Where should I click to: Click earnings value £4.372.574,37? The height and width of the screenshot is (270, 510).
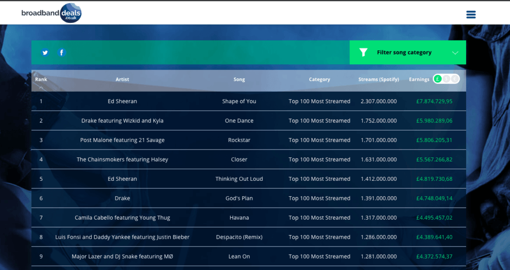[434, 257]
